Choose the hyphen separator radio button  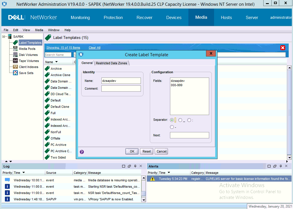(x=172, y=127)
